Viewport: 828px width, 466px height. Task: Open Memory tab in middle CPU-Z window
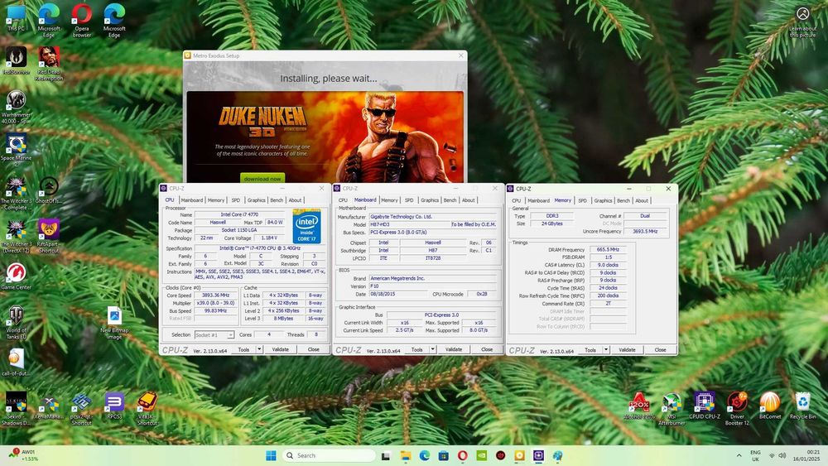(x=389, y=200)
